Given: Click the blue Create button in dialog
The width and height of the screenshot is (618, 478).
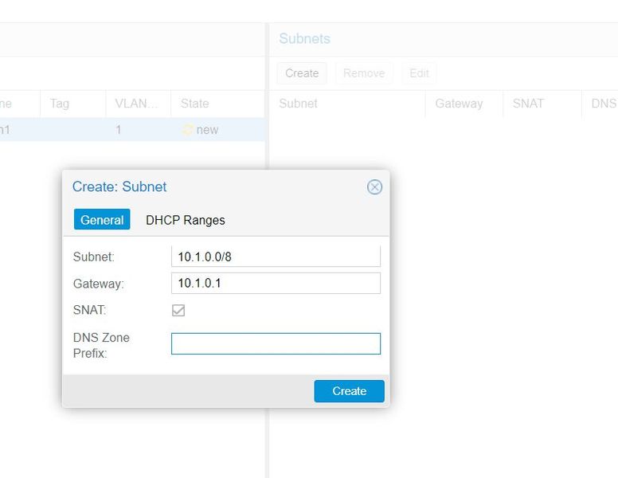Looking at the screenshot, I should [x=349, y=391].
